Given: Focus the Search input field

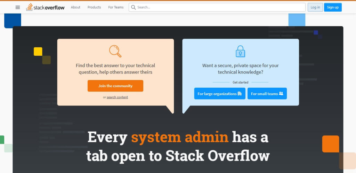Looking at the screenshot, I should point(217,7).
